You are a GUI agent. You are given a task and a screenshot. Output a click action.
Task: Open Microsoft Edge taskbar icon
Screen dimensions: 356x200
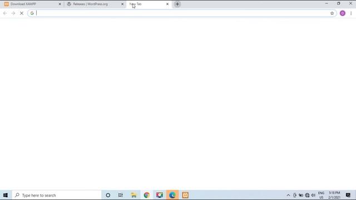(172, 195)
